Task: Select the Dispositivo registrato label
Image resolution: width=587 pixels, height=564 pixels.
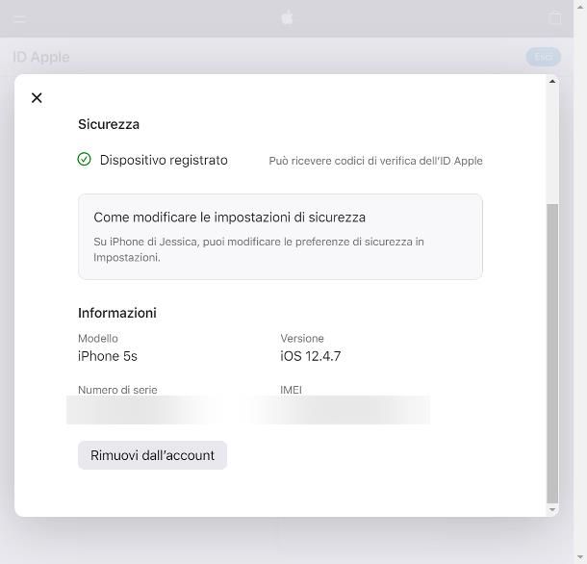Action: (164, 160)
